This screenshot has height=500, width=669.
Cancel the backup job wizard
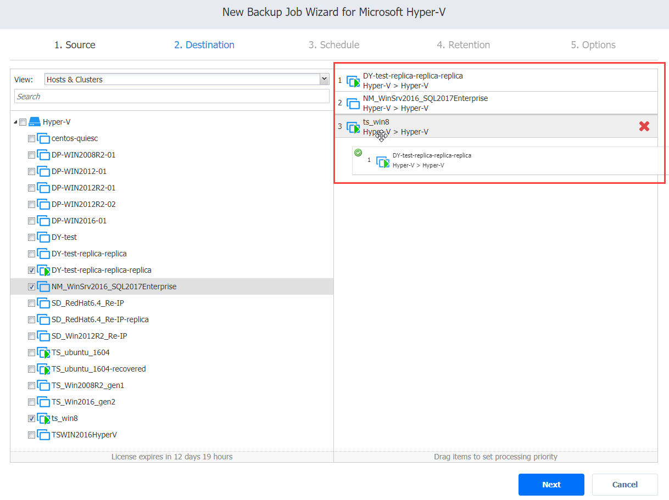625,485
